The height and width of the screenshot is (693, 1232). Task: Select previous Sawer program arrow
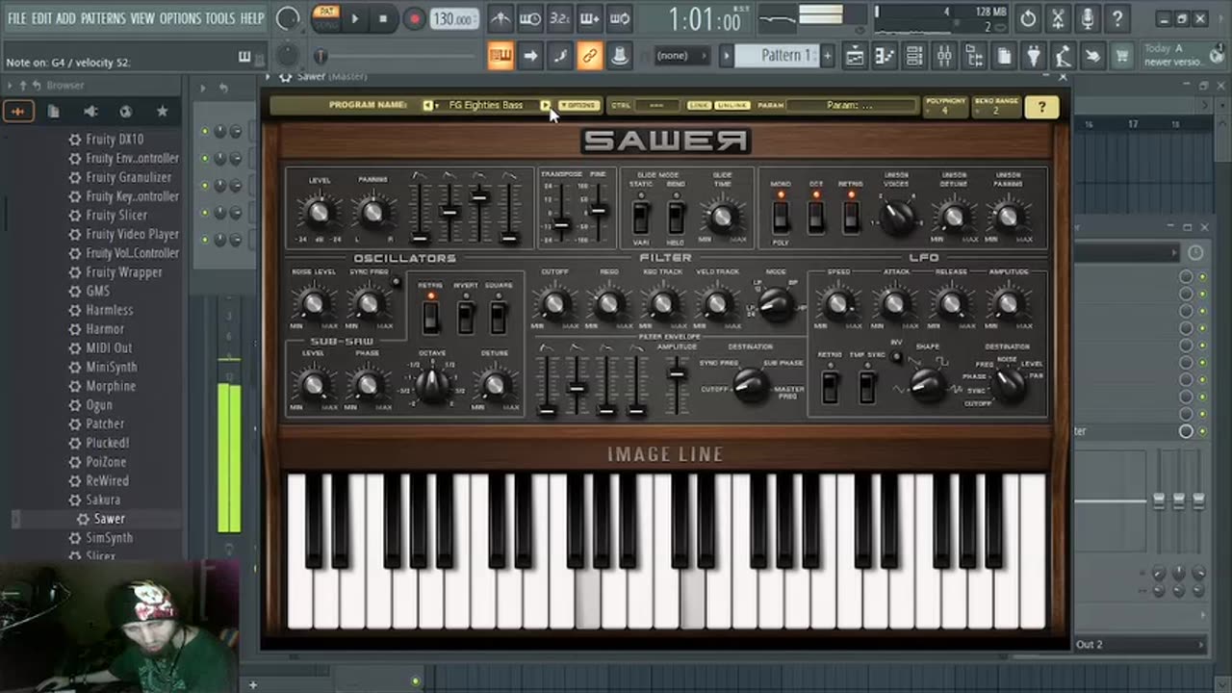pos(428,105)
